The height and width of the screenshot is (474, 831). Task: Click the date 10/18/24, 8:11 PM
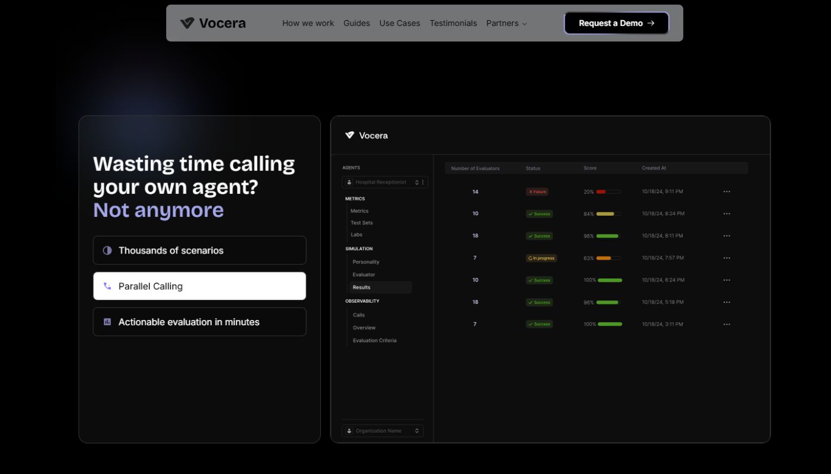(663, 236)
